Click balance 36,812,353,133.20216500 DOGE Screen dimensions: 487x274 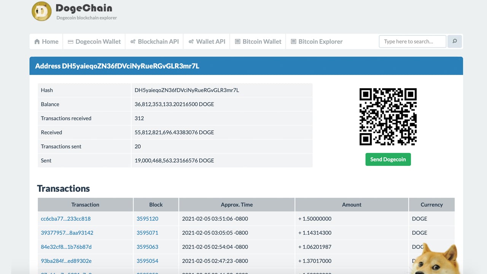pos(174,104)
